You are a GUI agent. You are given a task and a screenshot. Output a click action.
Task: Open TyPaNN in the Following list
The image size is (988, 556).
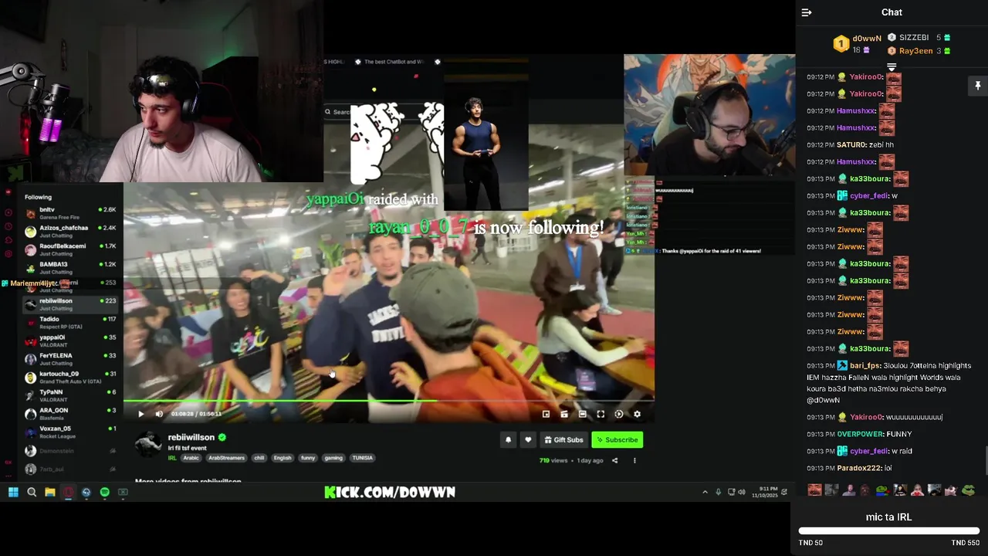69,395
